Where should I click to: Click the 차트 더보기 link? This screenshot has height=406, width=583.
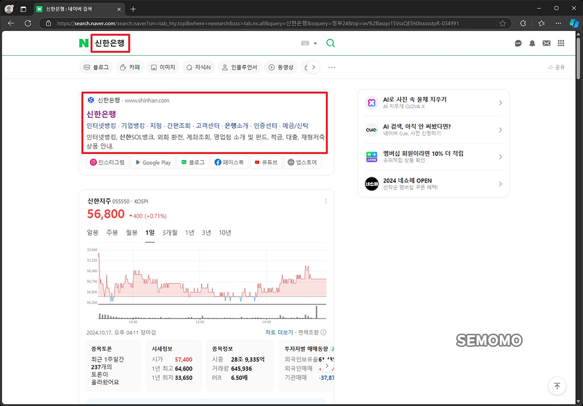coord(279,333)
